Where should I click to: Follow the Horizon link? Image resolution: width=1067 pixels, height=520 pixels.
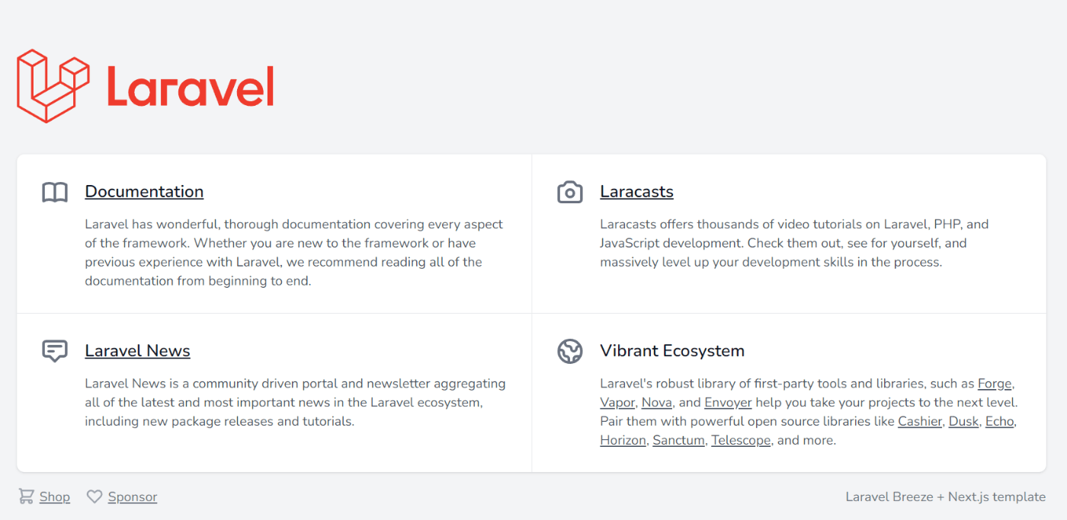[x=623, y=441]
